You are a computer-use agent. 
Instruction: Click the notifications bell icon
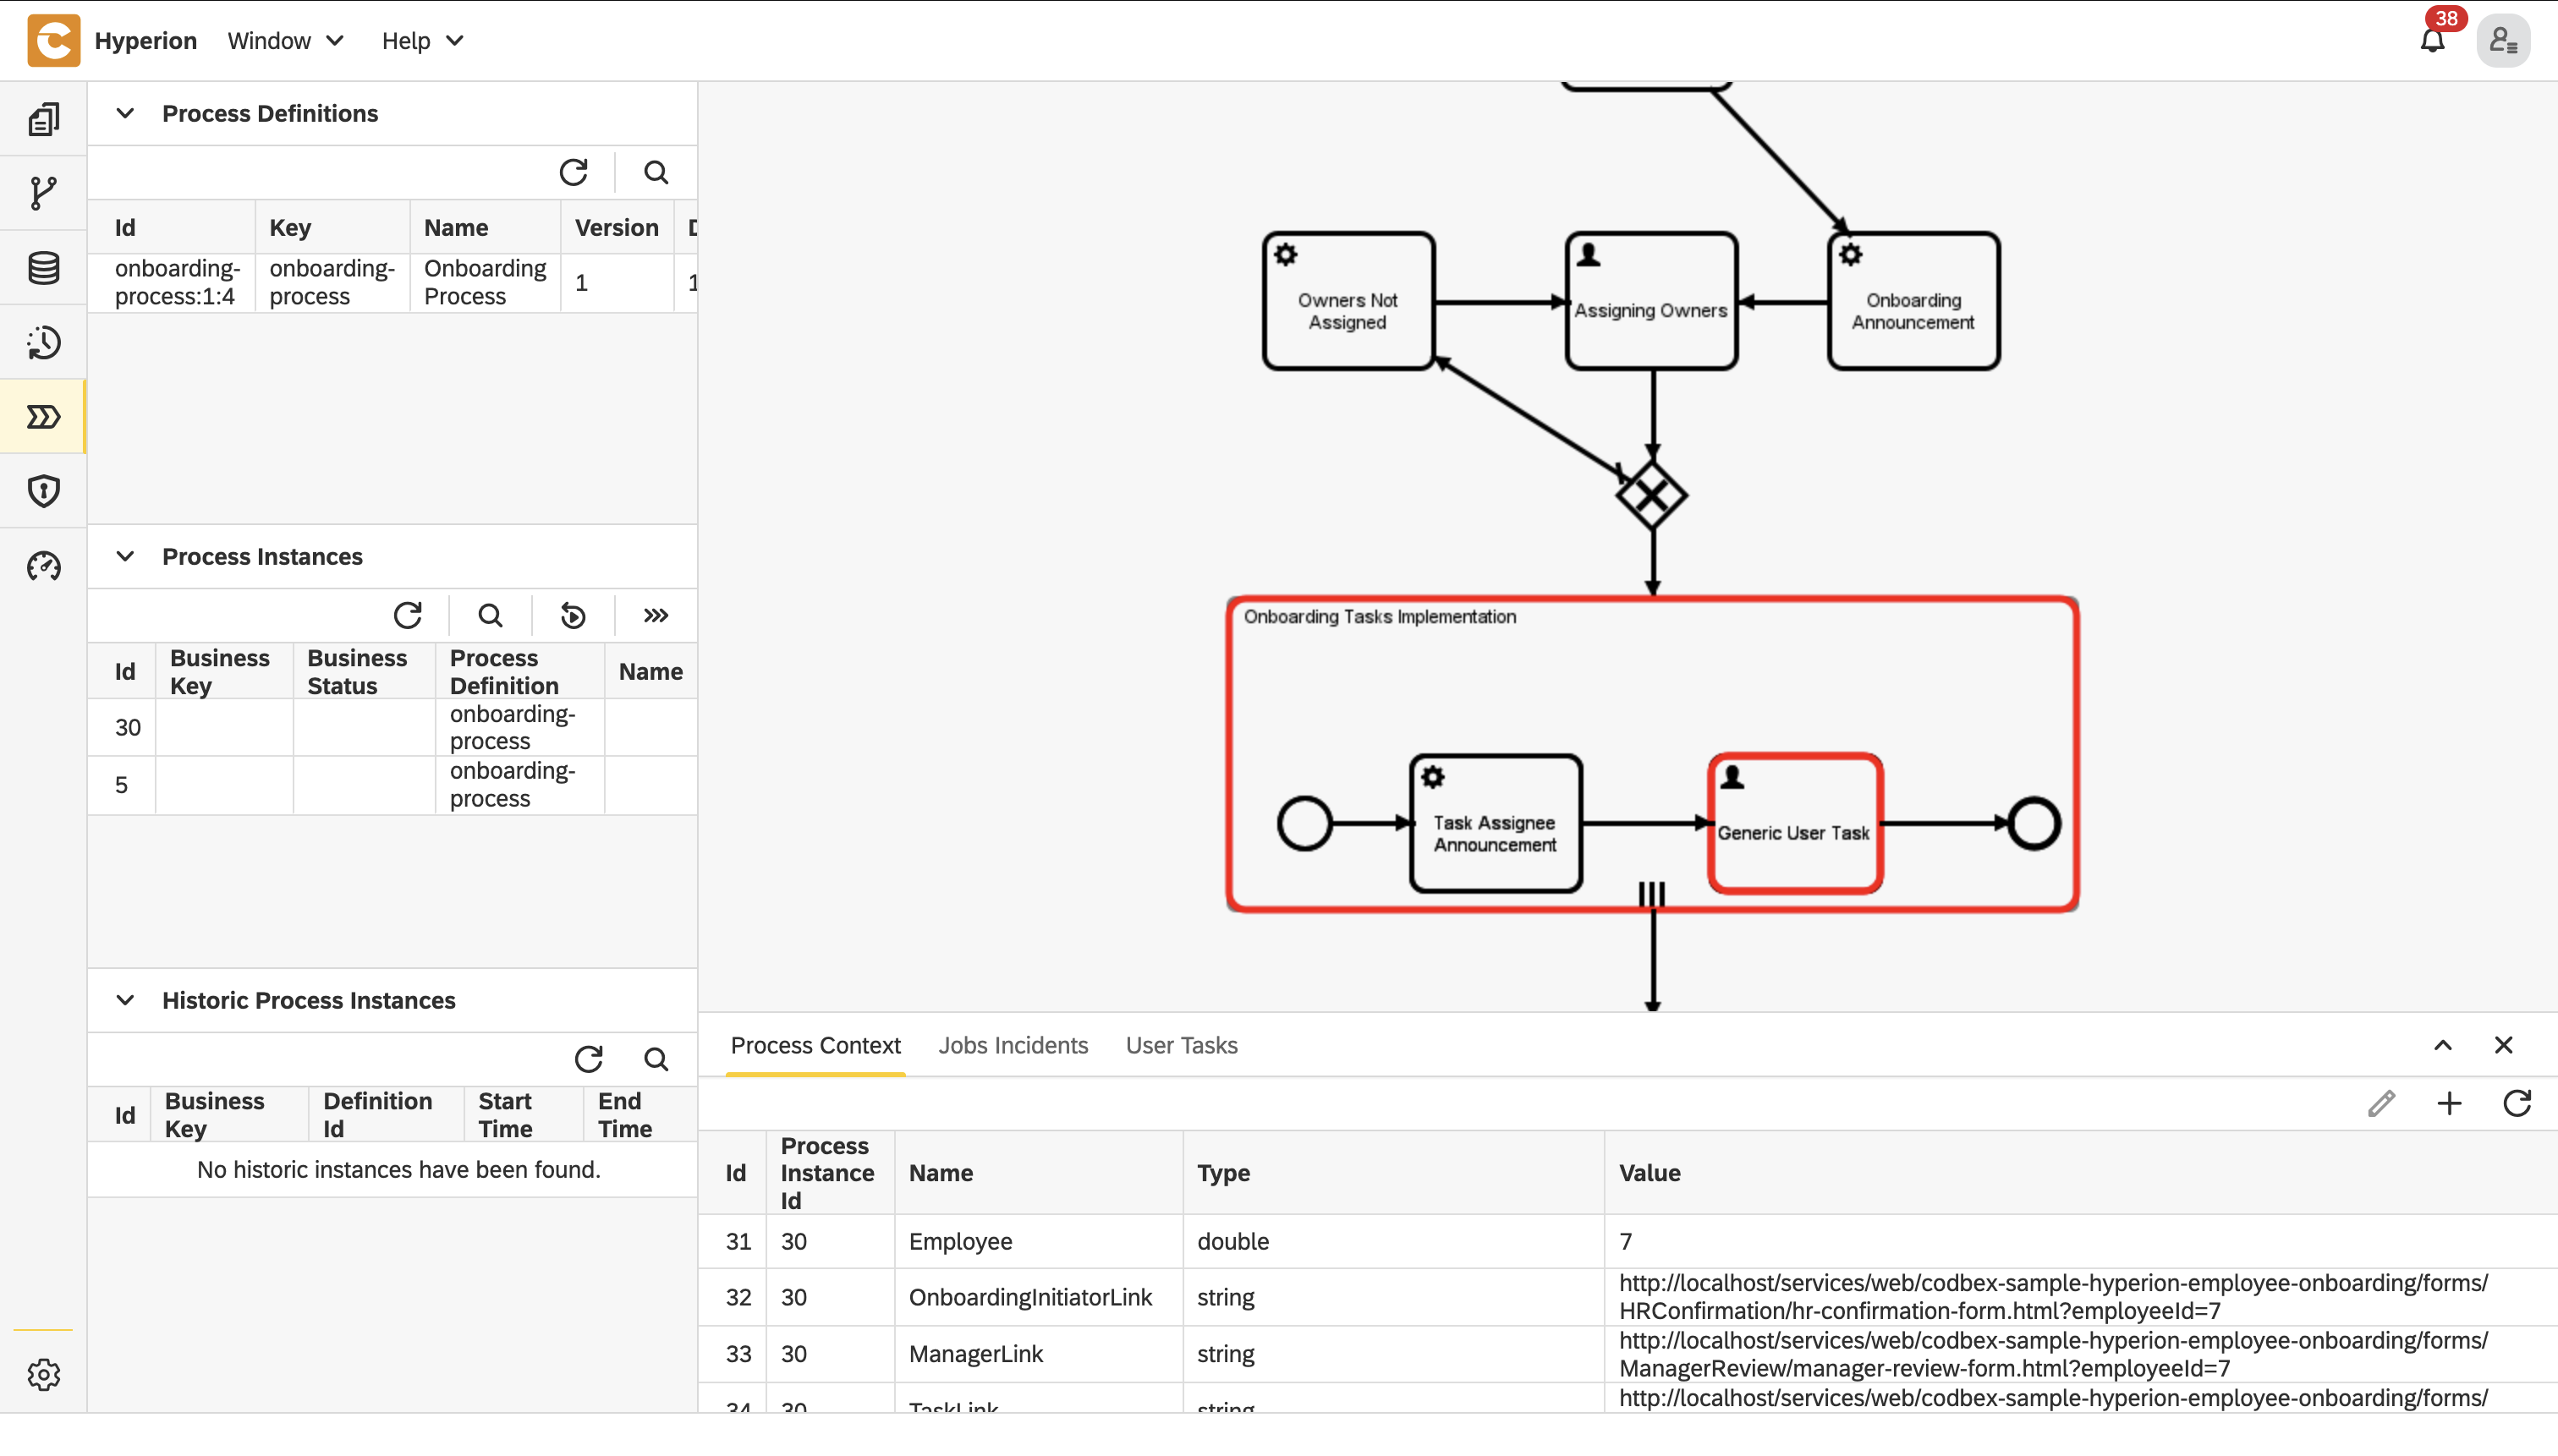[x=2432, y=41]
